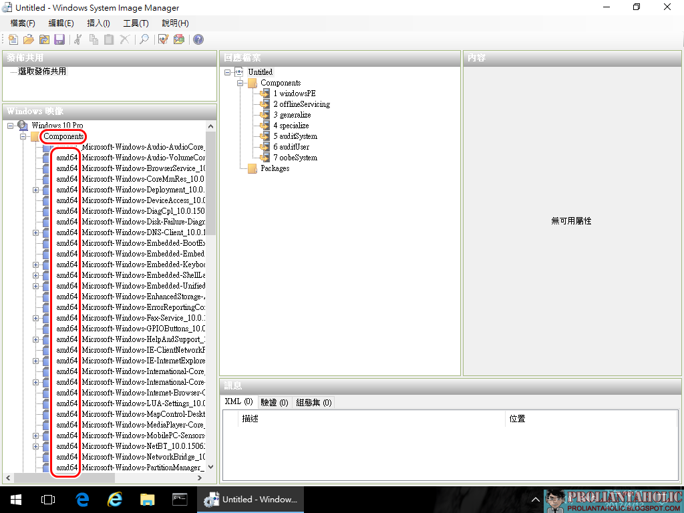Click the Packages folder icon in answer file

tap(252, 168)
